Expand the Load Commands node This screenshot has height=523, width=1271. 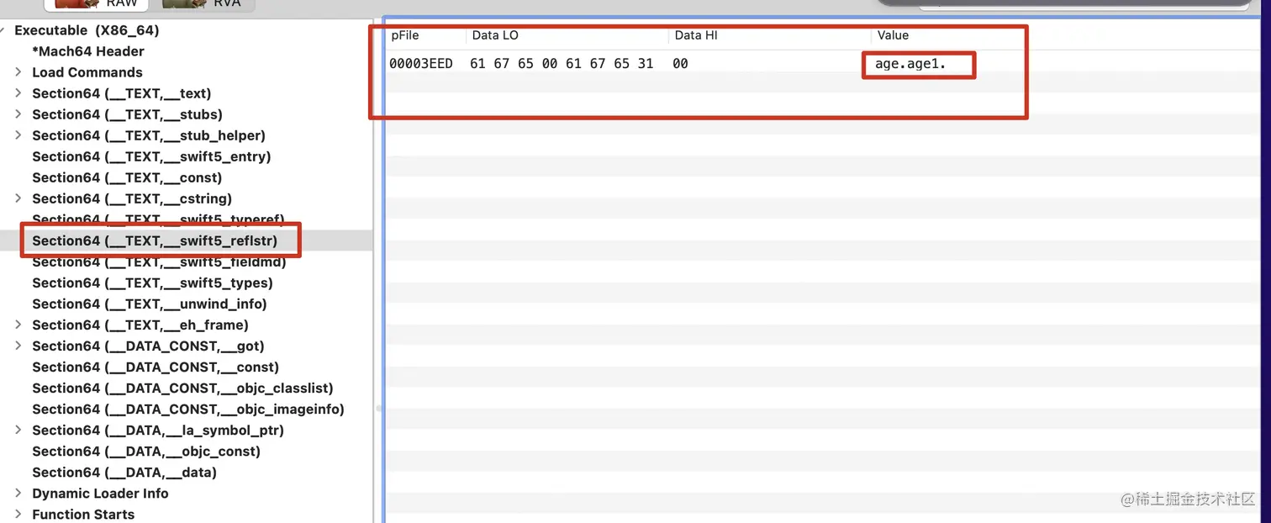coord(18,72)
